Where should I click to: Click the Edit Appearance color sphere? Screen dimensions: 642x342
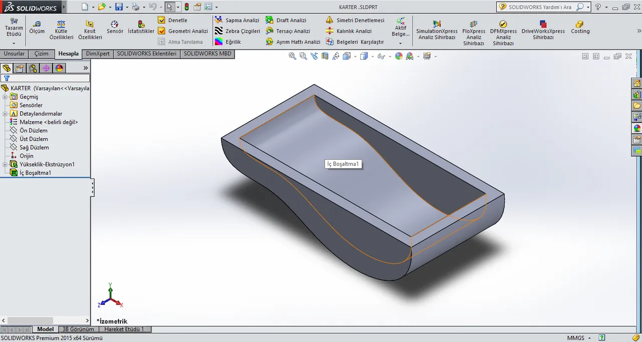(x=399, y=56)
